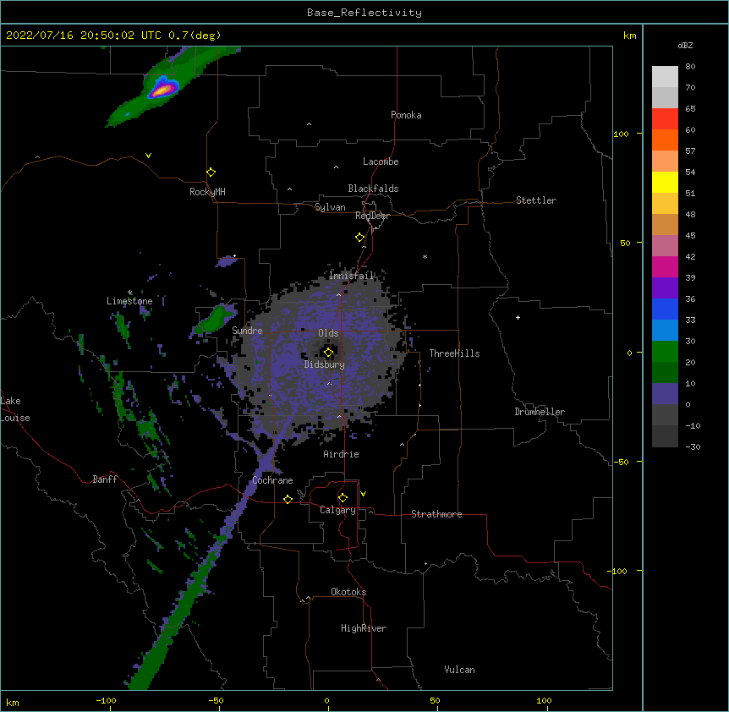Click the 80 value on the dBZ legend
The height and width of the screenshot is (712, 729).
[690, 67]
